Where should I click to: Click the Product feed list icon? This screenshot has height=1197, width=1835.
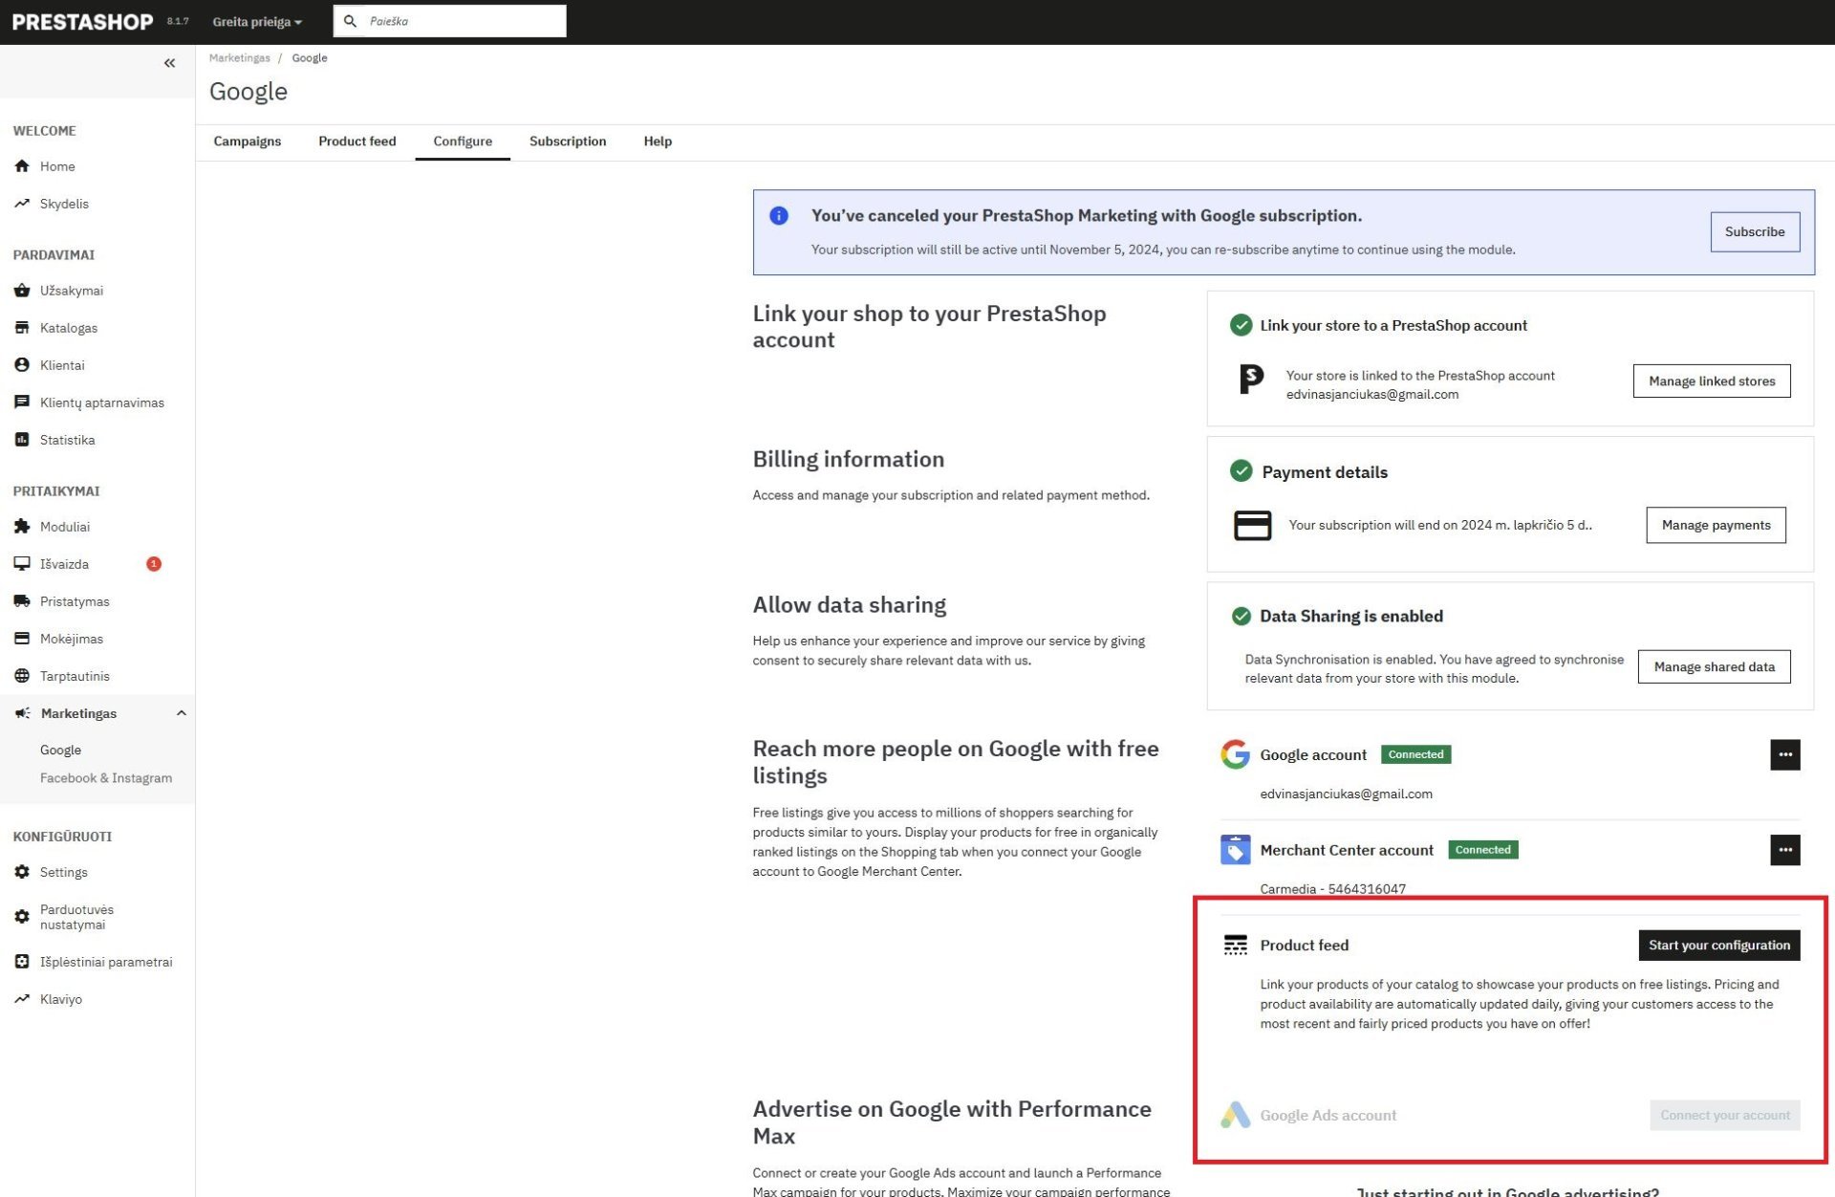pyautogui.click(x=1235, y=946)
